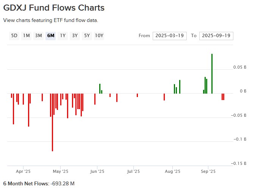Select the 5D time range
The image size is (258, 188).
pos(14,36)
